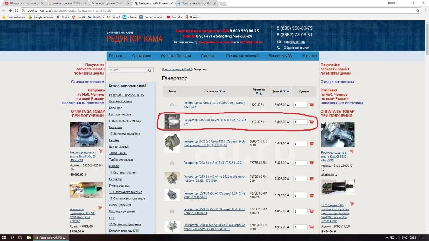Viewport: 429px width, 241px height.
Task: Click the Обратный звонок link
Action: tap(296, 48)
